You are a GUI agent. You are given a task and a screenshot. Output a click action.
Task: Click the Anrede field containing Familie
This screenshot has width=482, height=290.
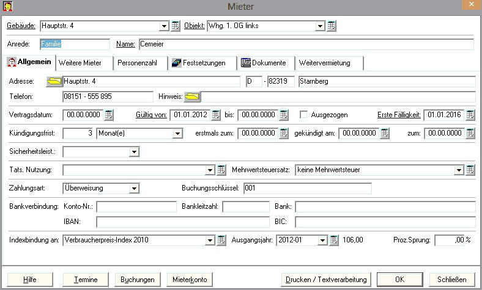(75, 44)
